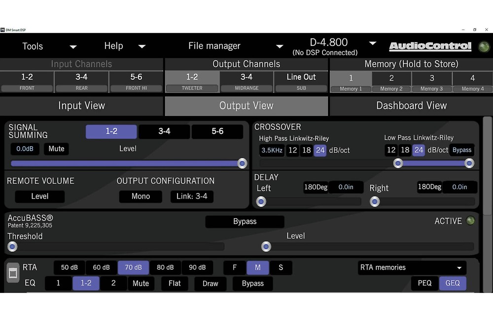The image size is (493, 320).
Task: Click the 3.5KHz high pass frequency field
Action: 272,151
